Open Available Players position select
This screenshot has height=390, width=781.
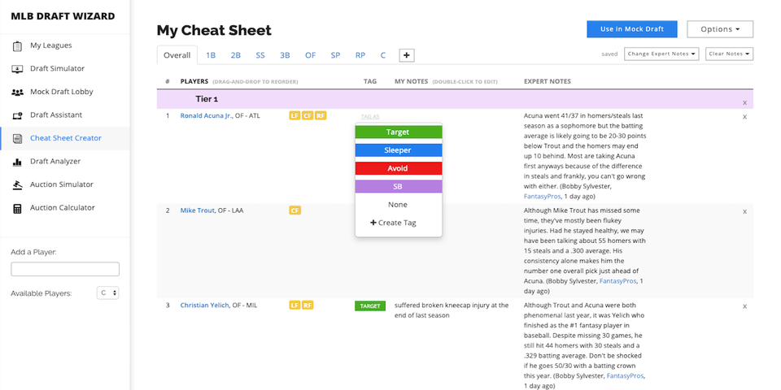107,293
